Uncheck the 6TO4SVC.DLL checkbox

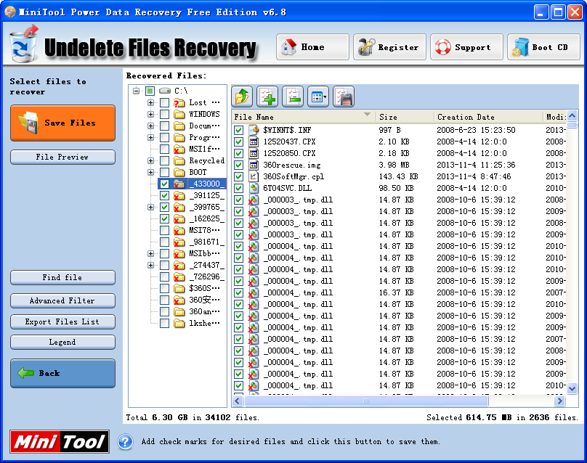click(238, 188)
